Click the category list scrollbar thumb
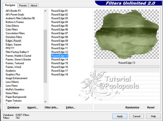The image size is (163, 121). pos(45,56)
